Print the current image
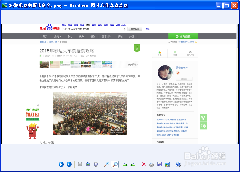 pos(152,164)
